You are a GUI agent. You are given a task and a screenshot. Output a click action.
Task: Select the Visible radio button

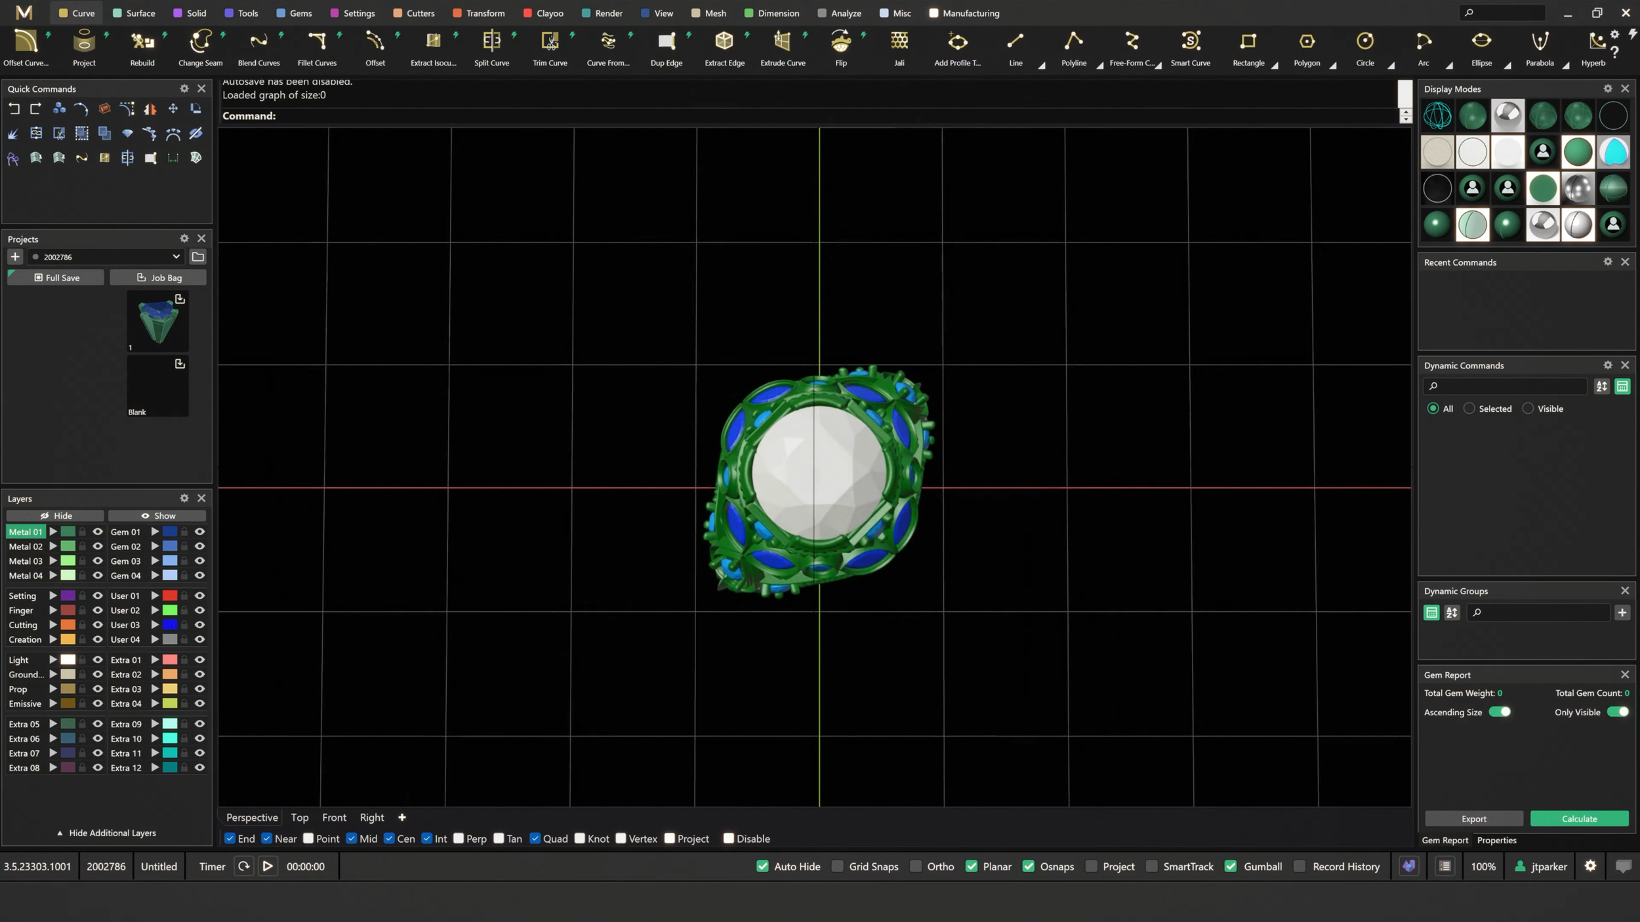[x=1528, y=409]
